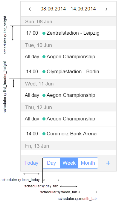Add a new event with plus icon
119x202 pixels.
coord(108,163)
